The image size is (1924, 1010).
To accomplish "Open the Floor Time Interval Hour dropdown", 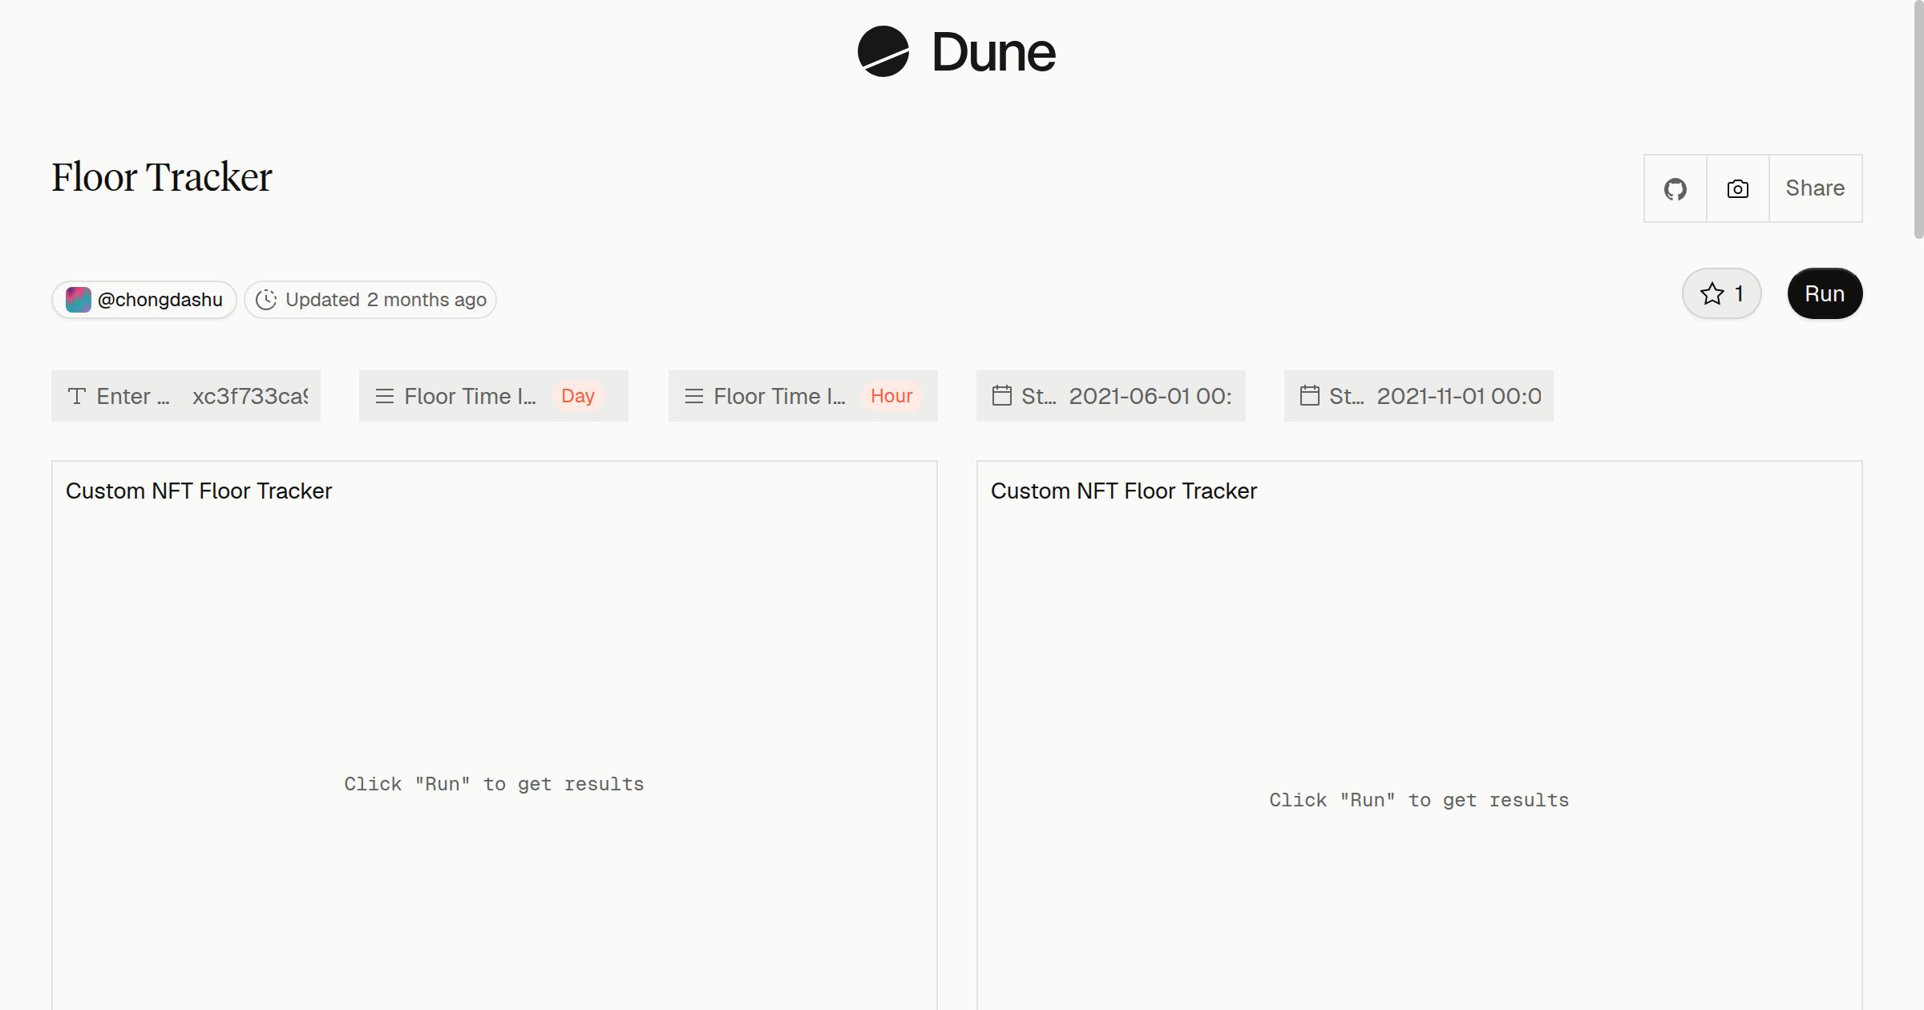I will pos(803,396).
